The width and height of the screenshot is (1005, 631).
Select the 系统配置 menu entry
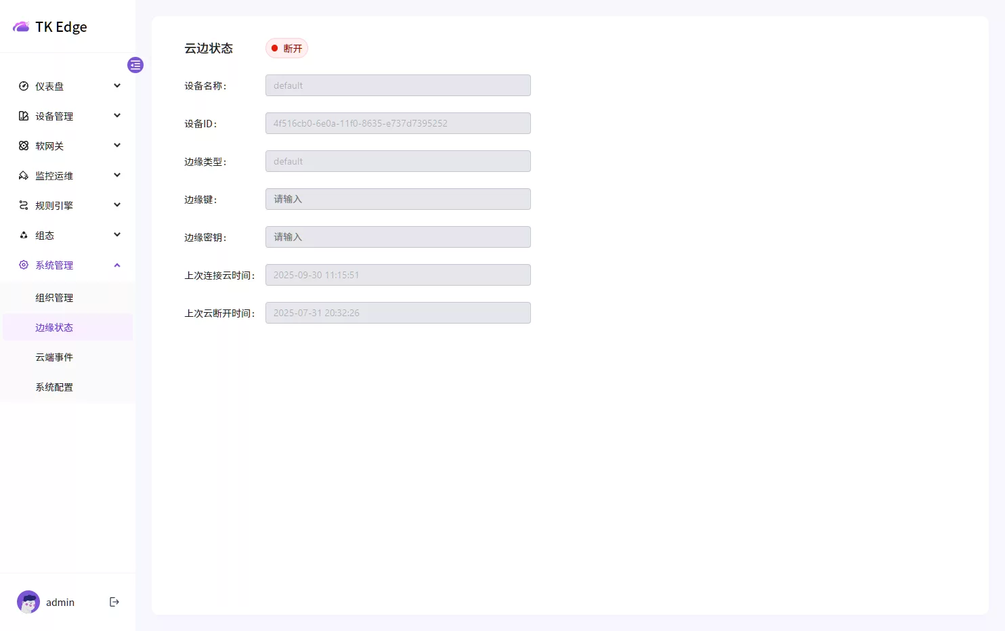pos(54,387)
